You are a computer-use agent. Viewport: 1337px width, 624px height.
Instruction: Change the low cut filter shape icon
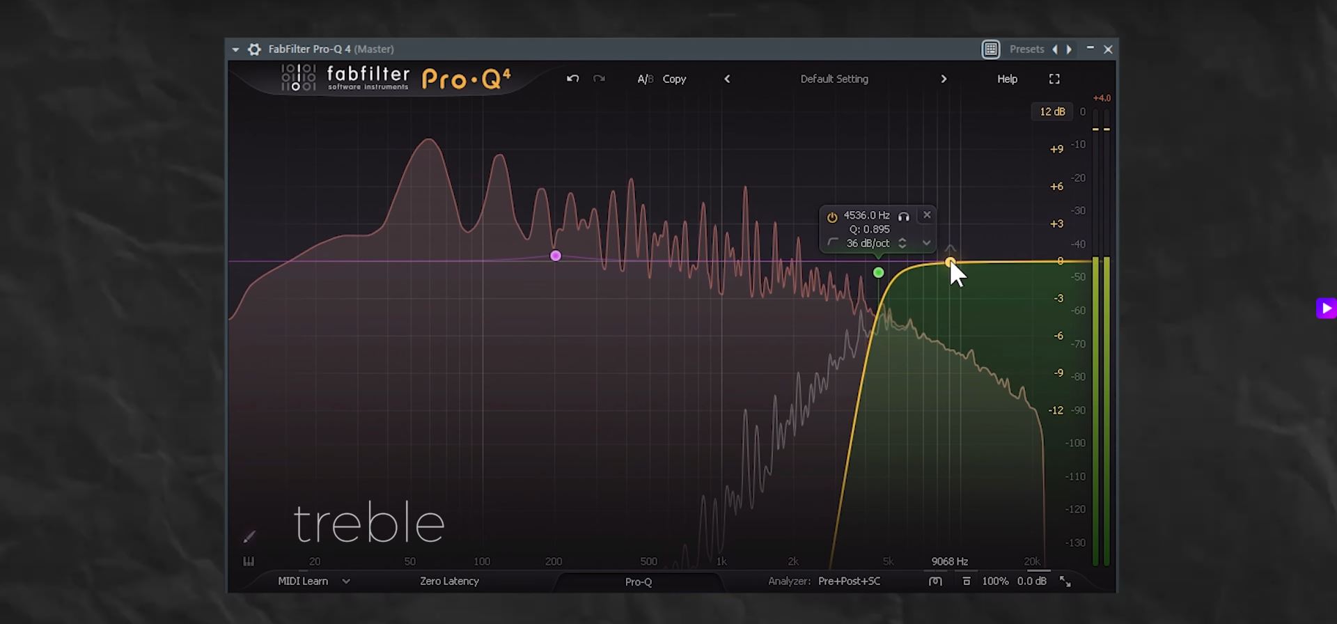pos(833,242)
